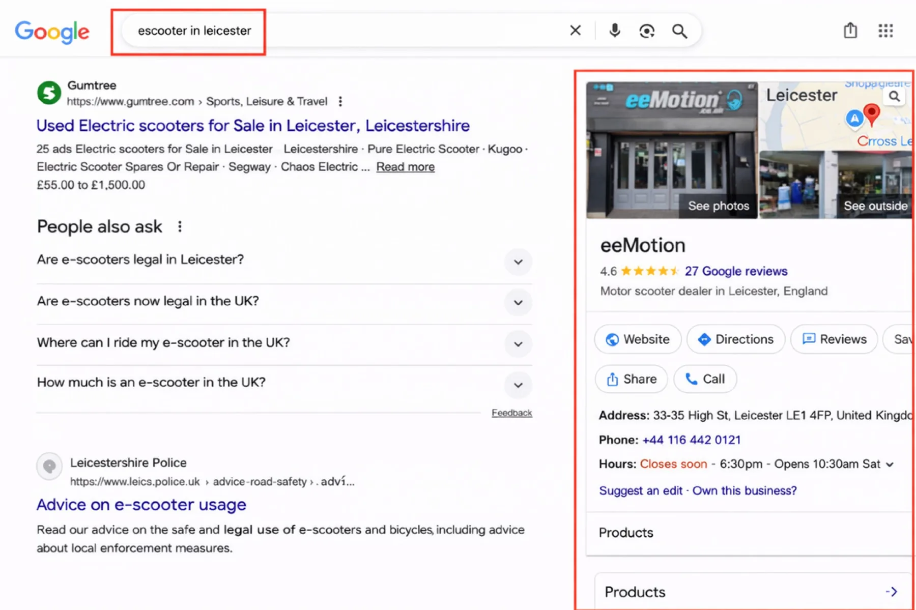Viewport: 916px width, 610px height.
Task: Call phone number +44 116 442 0121
Action: 691,440
